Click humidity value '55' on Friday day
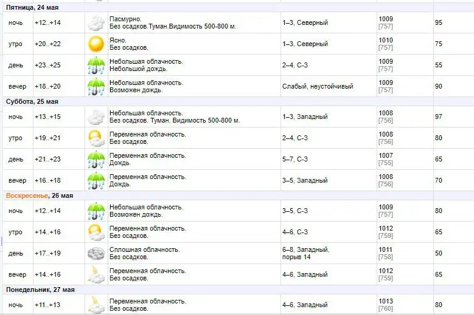Screen dimensions: 474x315 click(x=439, y=65)
